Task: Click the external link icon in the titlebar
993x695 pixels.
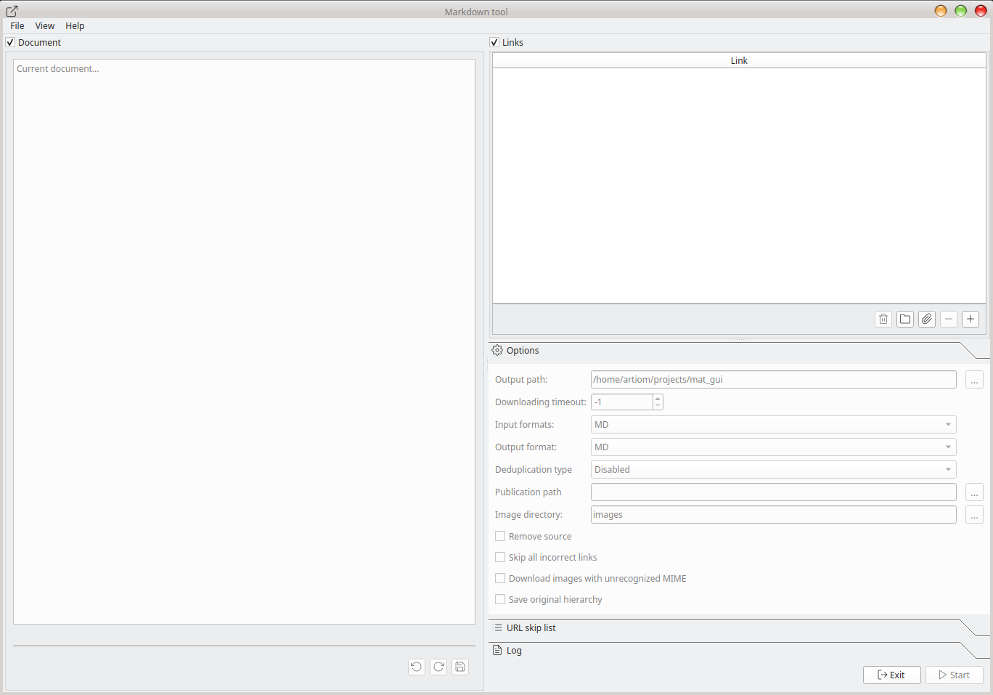Action: click(12, 11)
